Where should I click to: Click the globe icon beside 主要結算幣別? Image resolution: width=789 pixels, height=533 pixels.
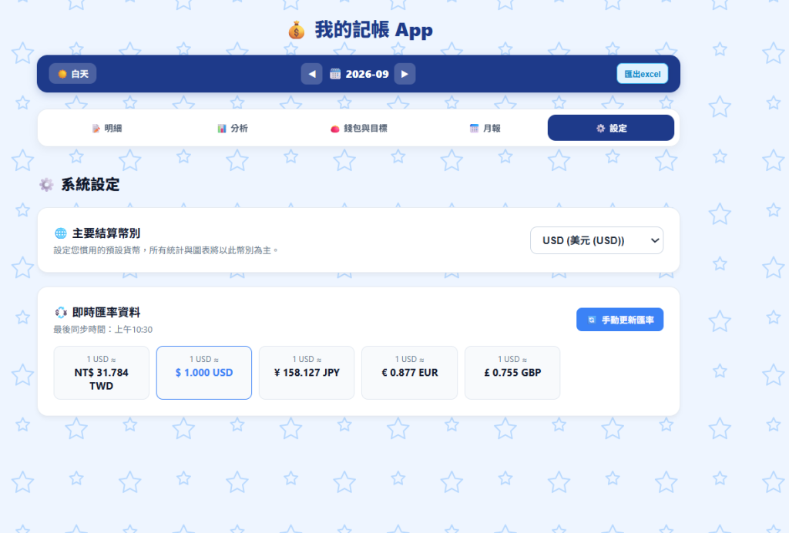(60, 233)
